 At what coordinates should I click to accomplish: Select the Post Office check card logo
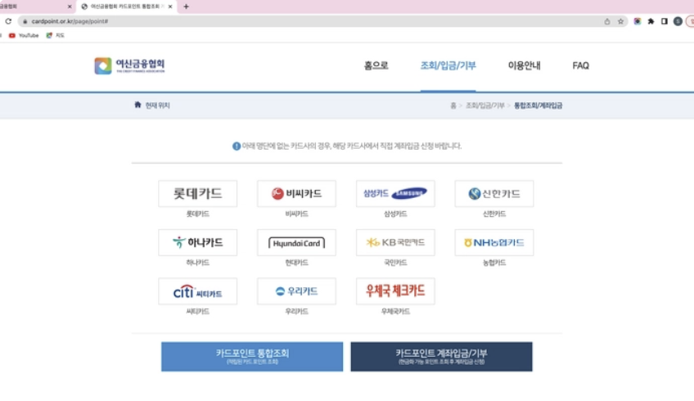(395, 291)
